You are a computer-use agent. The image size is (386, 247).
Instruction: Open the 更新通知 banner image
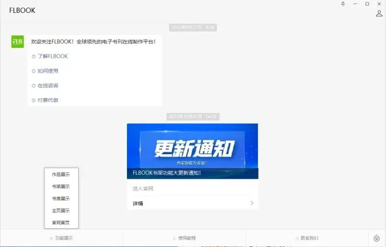coord(192,146)
